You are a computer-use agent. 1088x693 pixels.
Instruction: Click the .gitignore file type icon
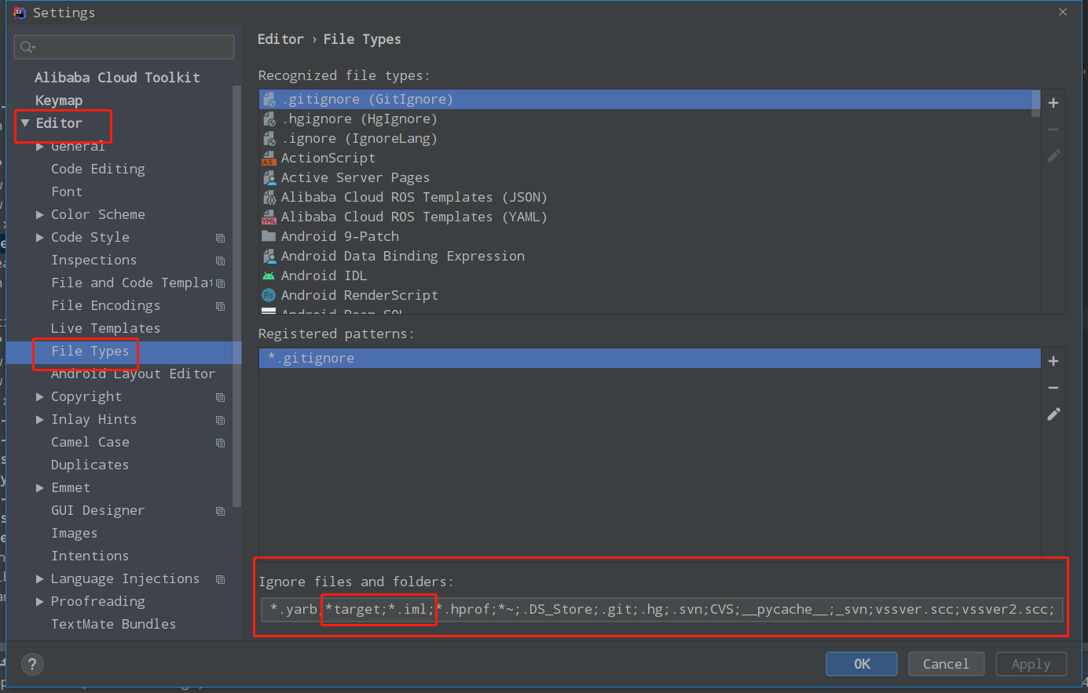pos(269,100)
